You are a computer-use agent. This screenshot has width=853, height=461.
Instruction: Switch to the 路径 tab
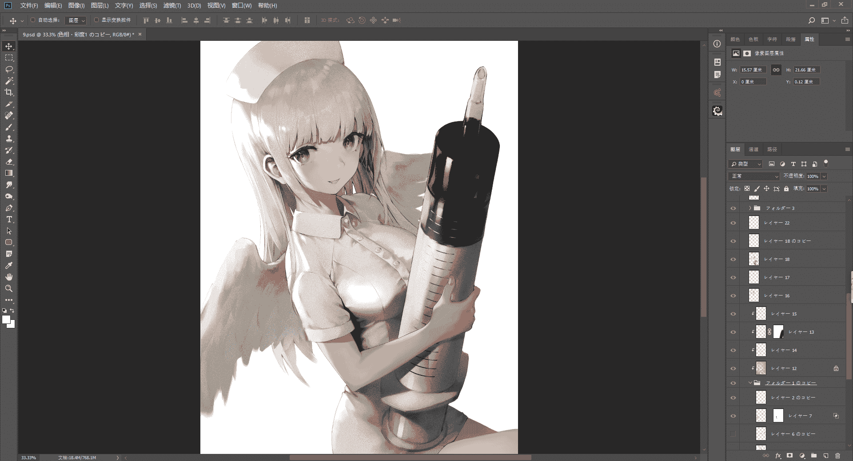[772, 150]
